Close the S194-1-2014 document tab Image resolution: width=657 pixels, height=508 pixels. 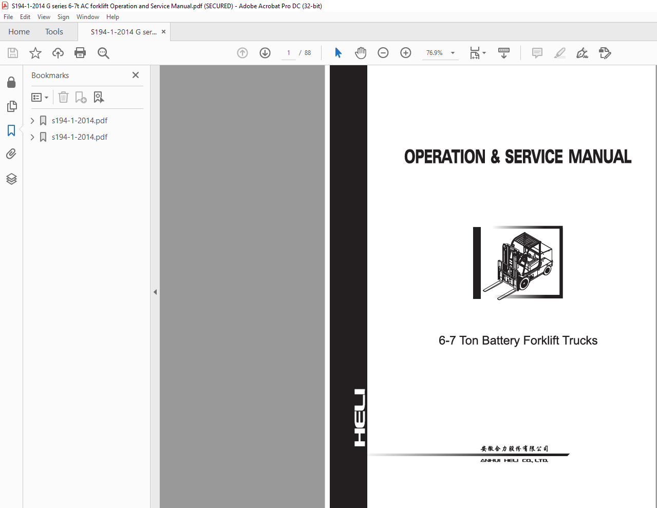pos(164,32)
